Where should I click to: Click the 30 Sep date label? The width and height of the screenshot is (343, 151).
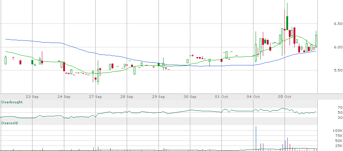[x=190, y=97]
